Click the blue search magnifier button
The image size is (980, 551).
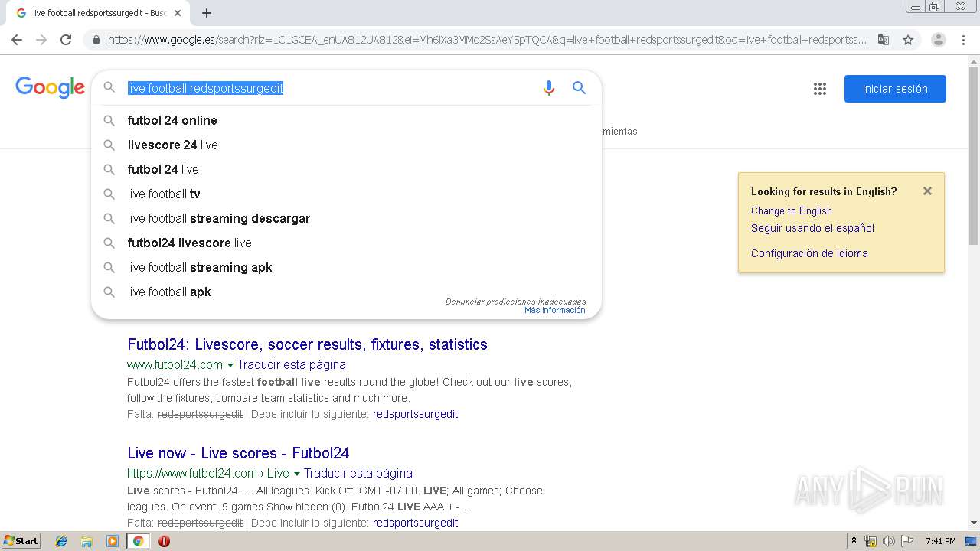580,88
